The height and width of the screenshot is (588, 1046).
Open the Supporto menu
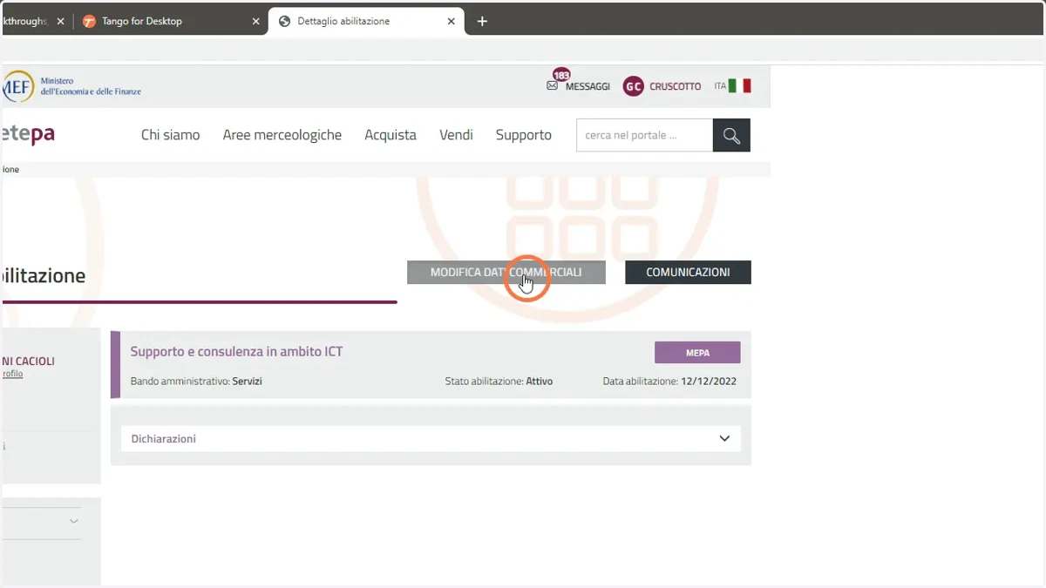point(524,135)
